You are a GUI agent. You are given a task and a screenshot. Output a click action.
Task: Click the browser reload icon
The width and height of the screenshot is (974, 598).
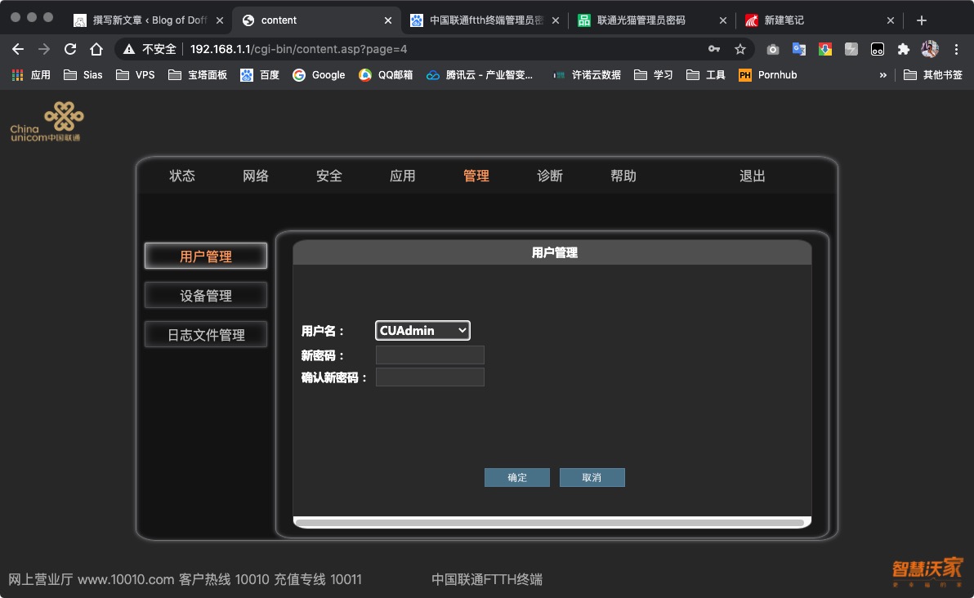pos(70,49)
